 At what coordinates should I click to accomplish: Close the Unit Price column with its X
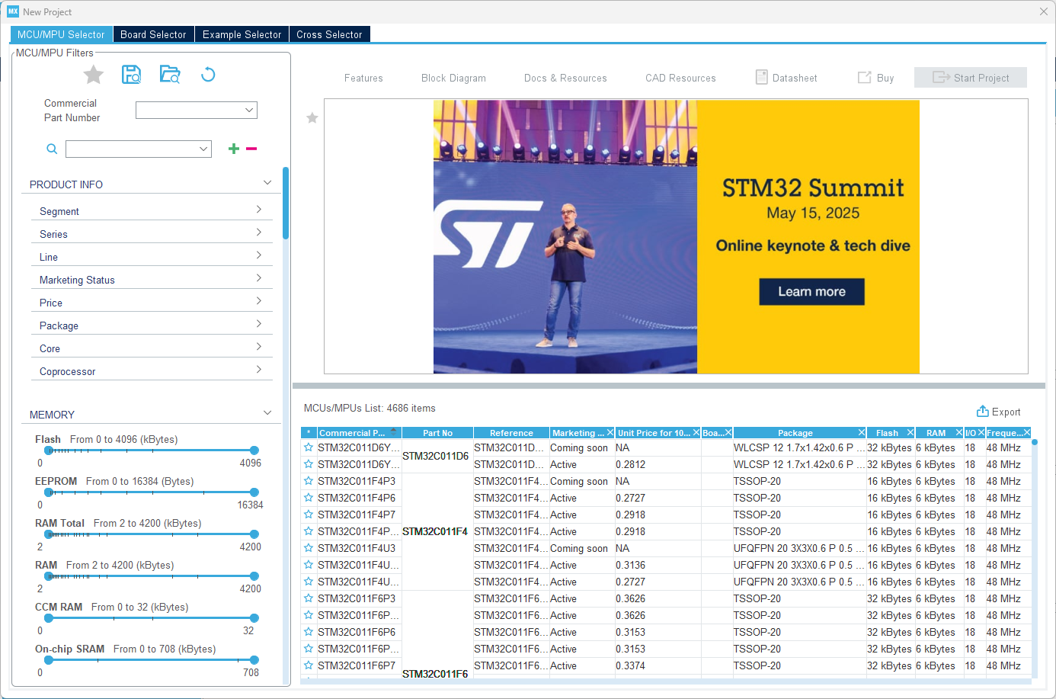[696, 433]
